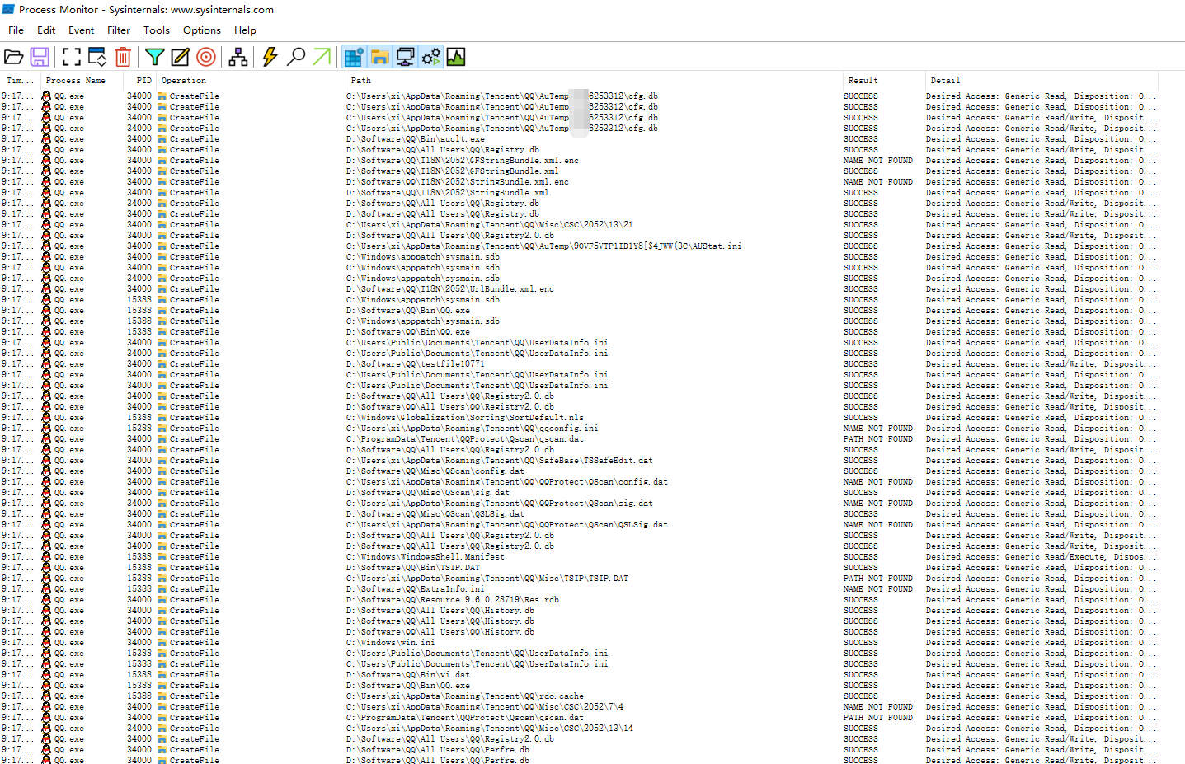The image size is (1185, 764).
Task: Open the Edit menu
Action: coord(46,30)
